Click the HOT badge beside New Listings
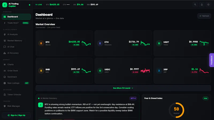The height and width of the screenshot is (120, 214). tap(26, 83)
